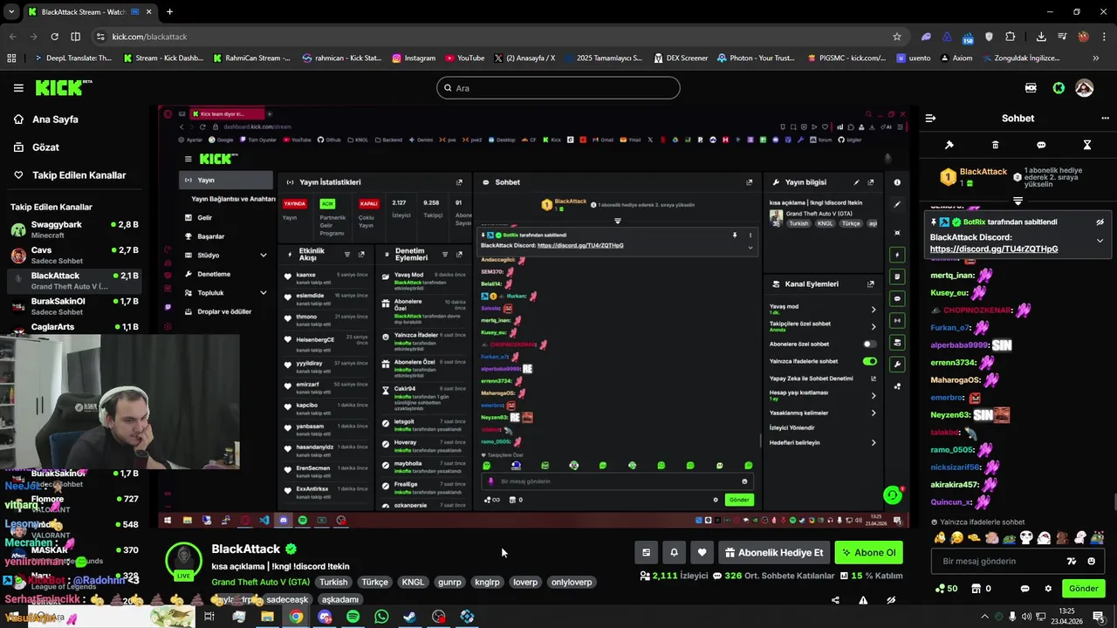Go to Ana Sayfa in sidebar
The height and width of the screenshot is (628, 1117).
(55, 119)
